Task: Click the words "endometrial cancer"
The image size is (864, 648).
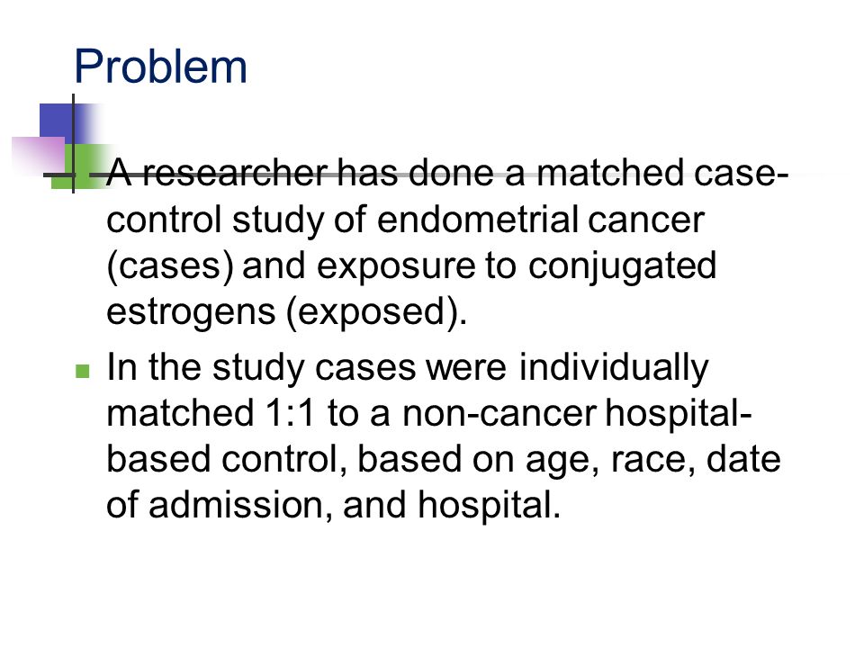Action: 541,220
